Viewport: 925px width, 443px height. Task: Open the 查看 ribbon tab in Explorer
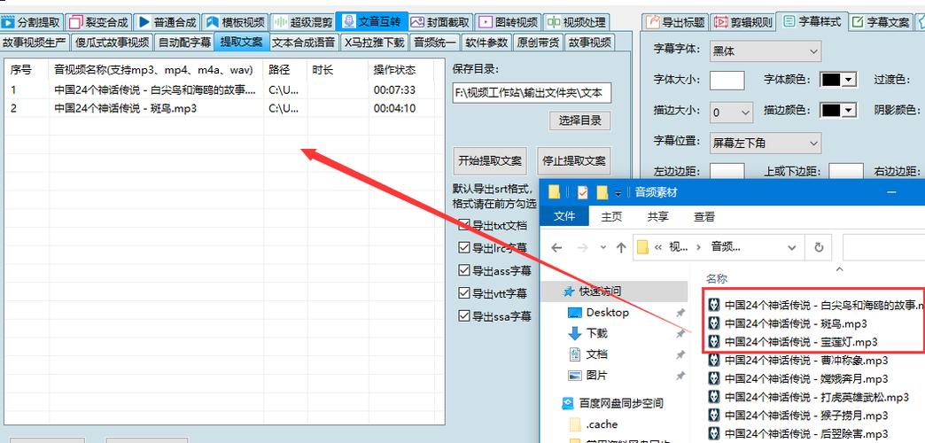coord(704,216)
